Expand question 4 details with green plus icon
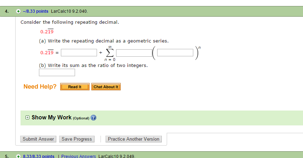This screenshot has height=158, width=303. click(x=18, y=11)
